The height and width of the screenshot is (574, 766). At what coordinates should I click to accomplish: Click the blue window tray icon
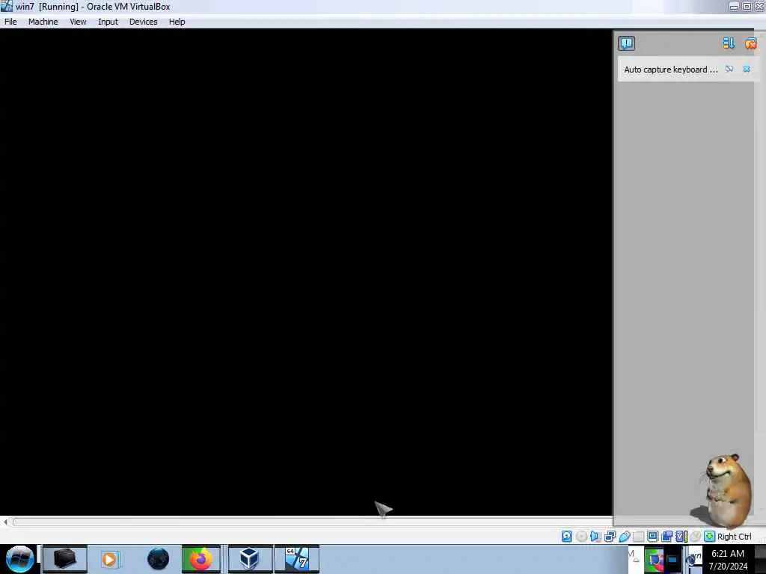(x=672, y=560)
